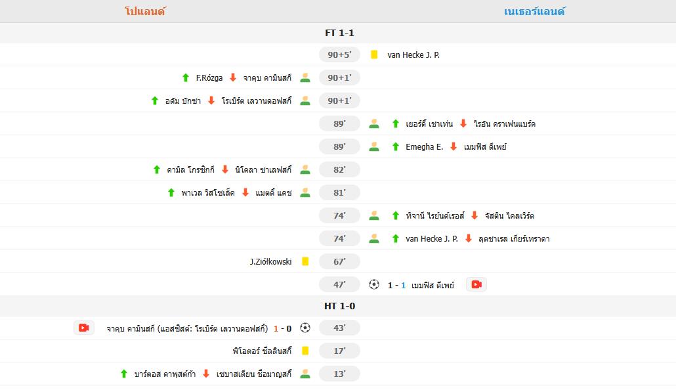Select the 90+5' minute marker
The image size is (676, 392).
coord(339,55)
